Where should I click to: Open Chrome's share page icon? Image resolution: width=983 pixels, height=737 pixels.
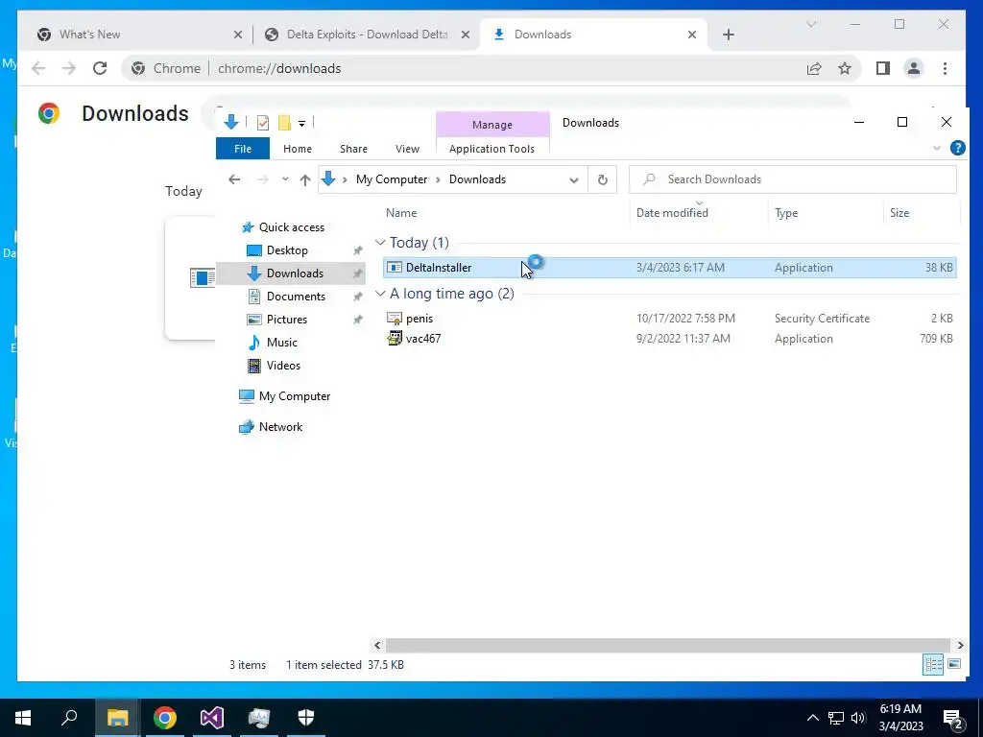click(x=814, y=68)
